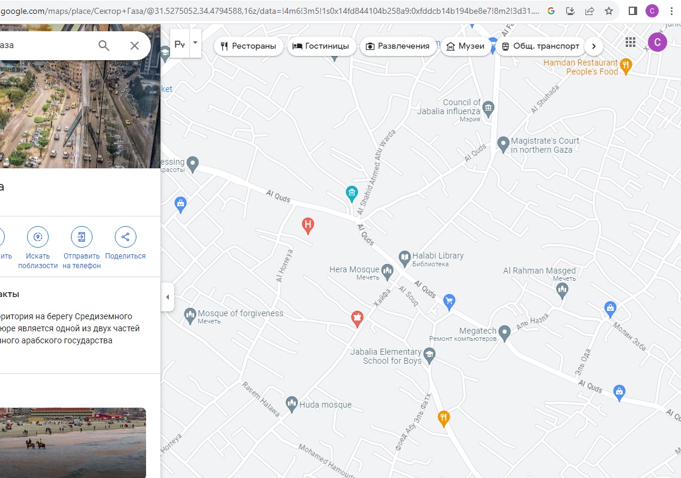Click the red hospital H marker
The height and width of the screenshot is (478, 681).
coord(308,225)
